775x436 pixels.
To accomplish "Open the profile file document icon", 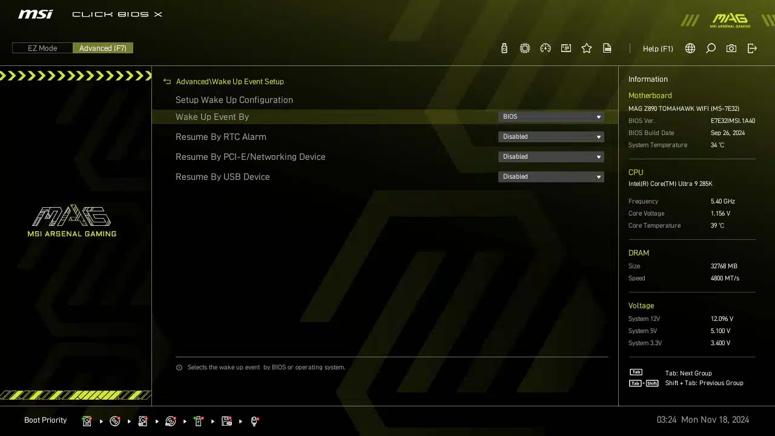I will [607, 48].
